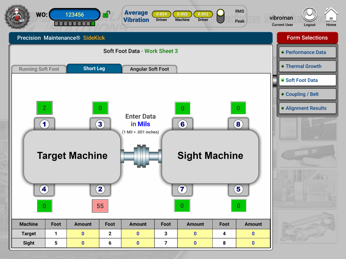Open the Performance Data form
346x259 pixels.
pyautogui.click(x=307, y=52)
